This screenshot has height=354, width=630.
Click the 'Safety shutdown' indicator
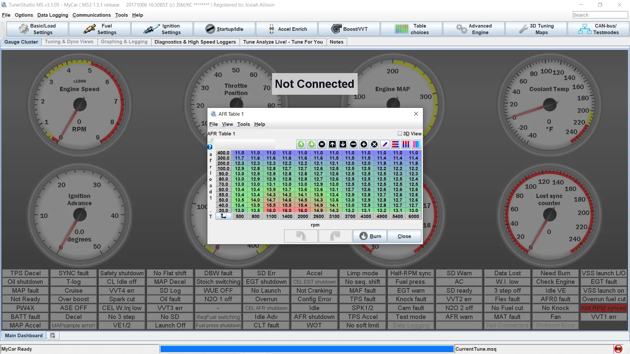[x=122, y=273]
